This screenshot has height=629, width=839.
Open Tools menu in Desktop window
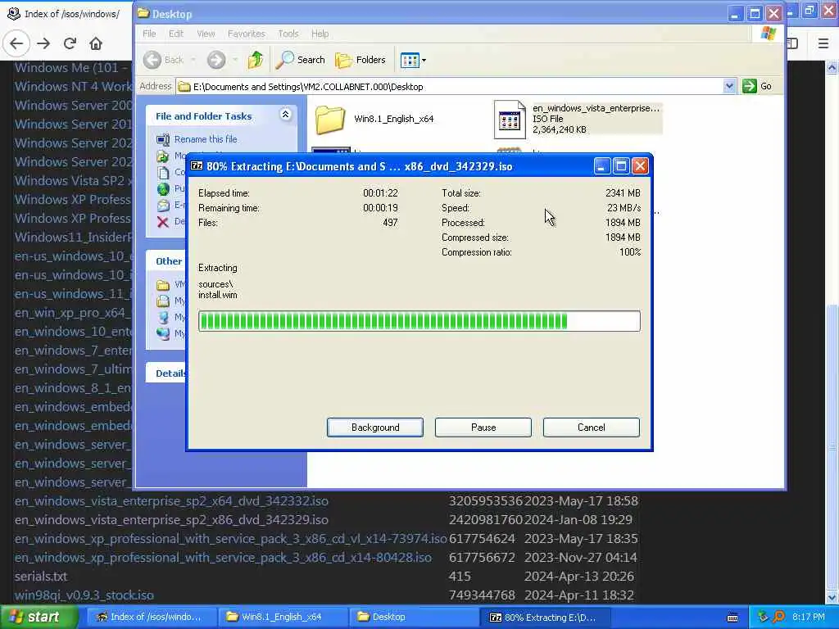(288, 34)
